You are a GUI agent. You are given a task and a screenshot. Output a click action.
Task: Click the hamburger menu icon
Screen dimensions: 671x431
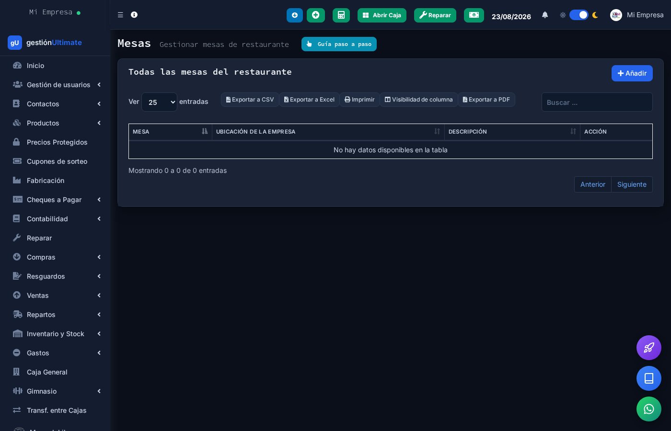(120, 15)
